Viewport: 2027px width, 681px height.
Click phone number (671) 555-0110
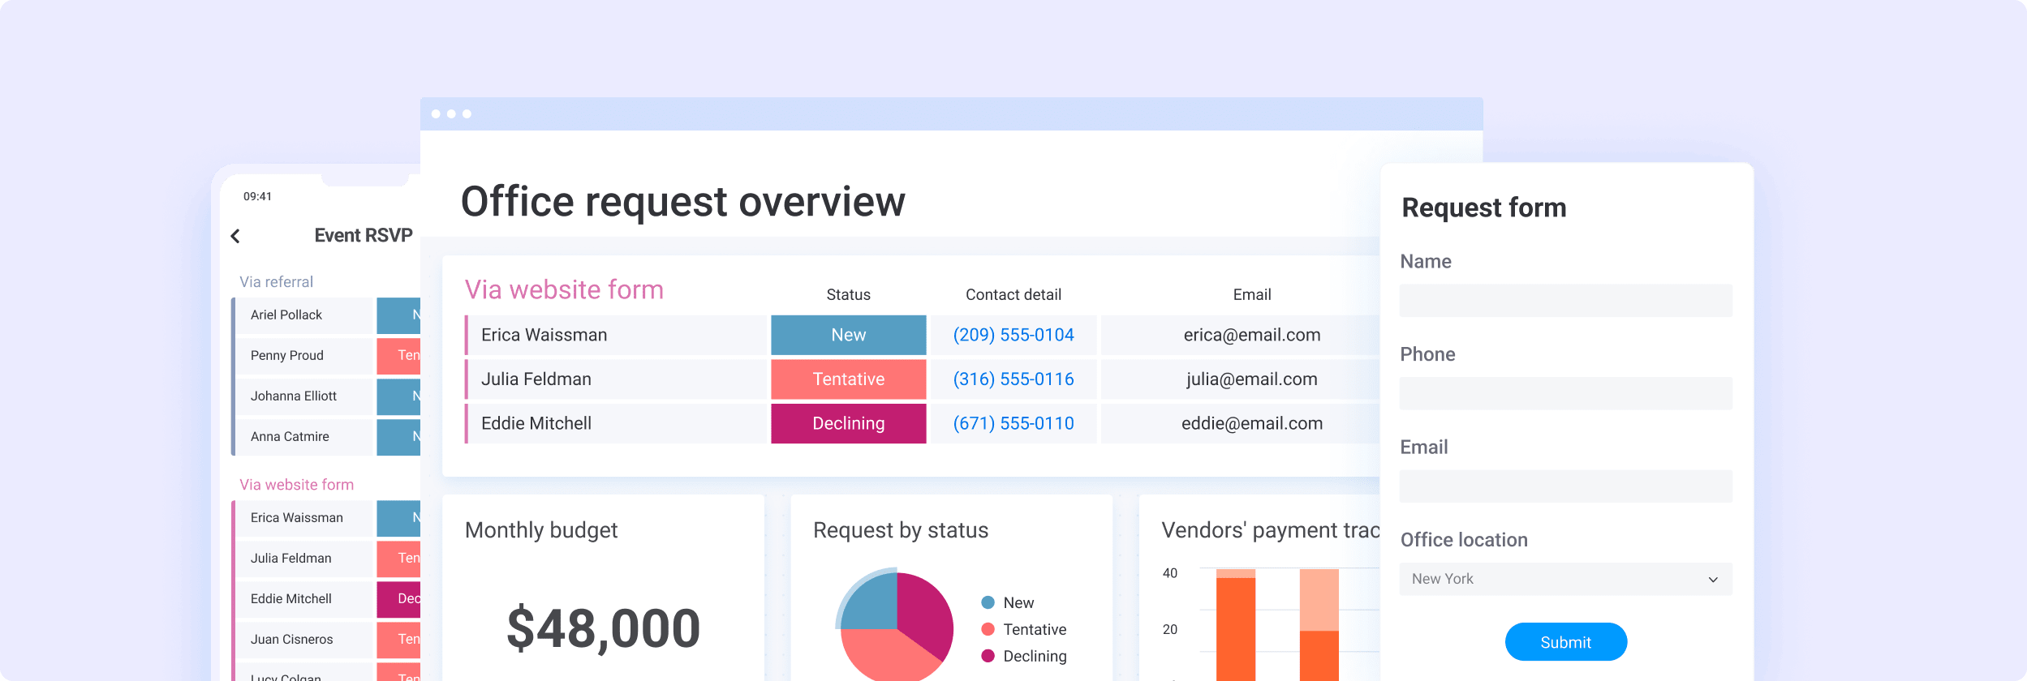click(x=1013, y=423)
